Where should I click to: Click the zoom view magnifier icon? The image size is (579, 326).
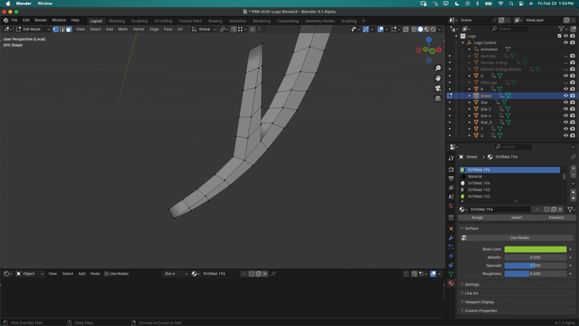pyautogui.click(x=438, y=68)
